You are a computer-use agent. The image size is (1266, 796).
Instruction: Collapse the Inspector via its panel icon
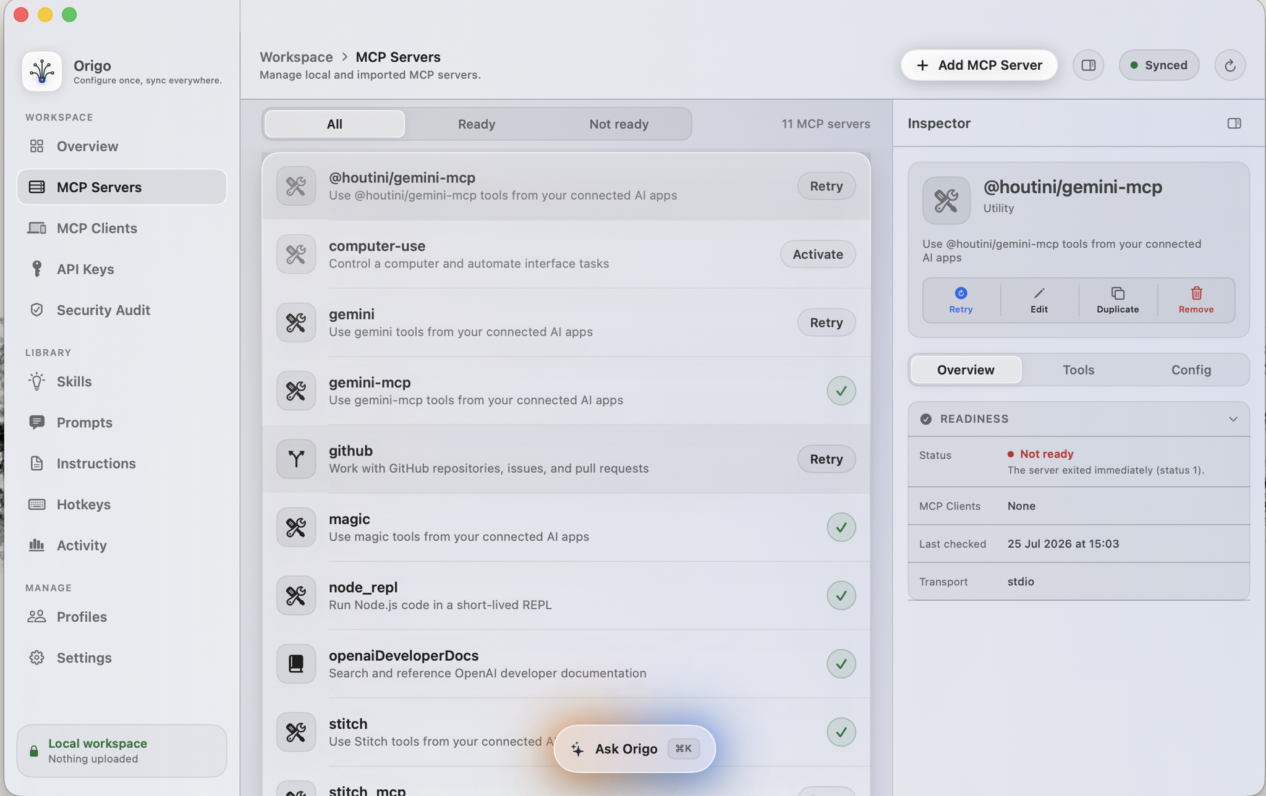pyautogui.click(x=1234, y=124)
